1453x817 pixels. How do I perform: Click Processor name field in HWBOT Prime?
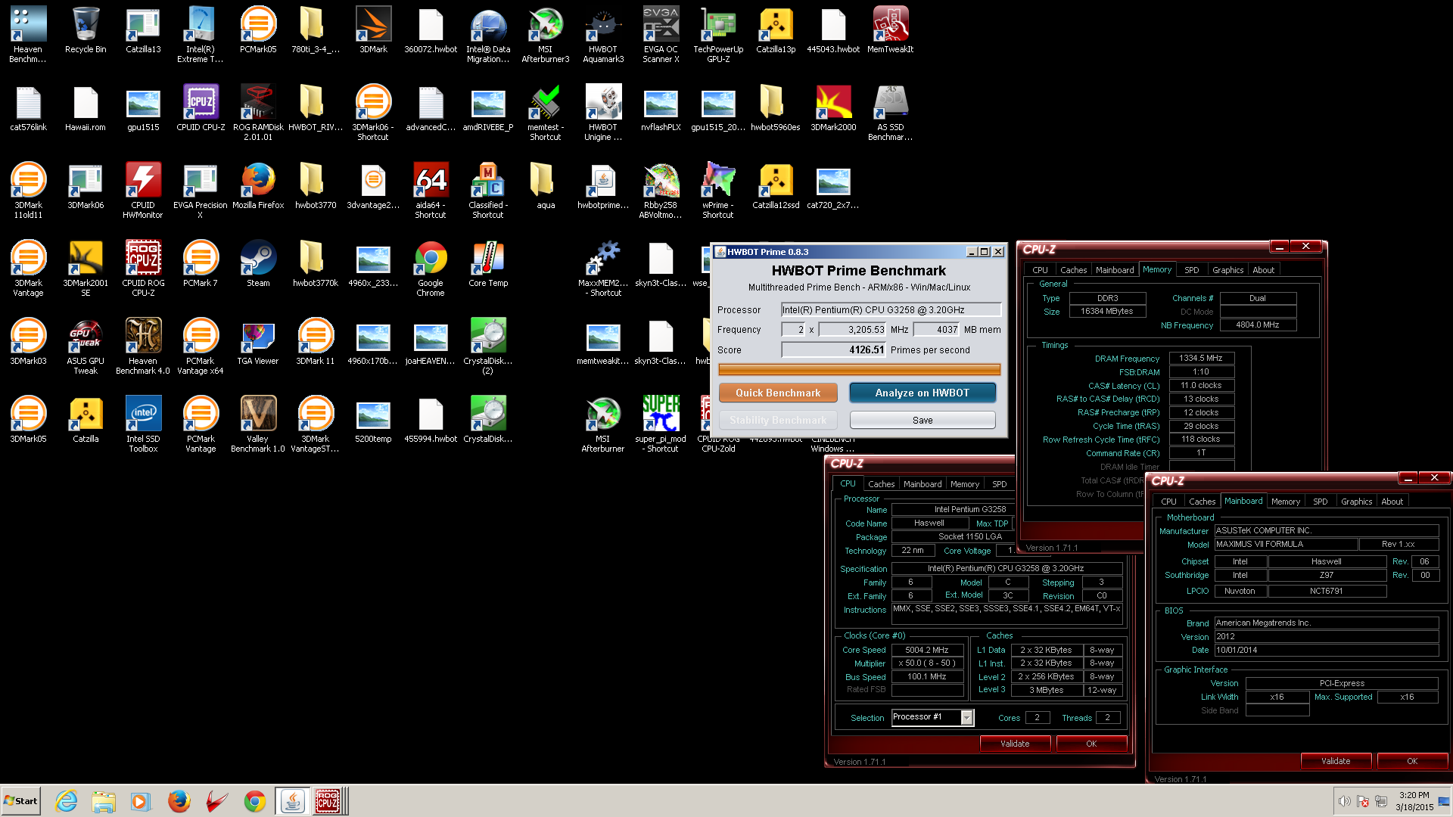click(891, 309)
